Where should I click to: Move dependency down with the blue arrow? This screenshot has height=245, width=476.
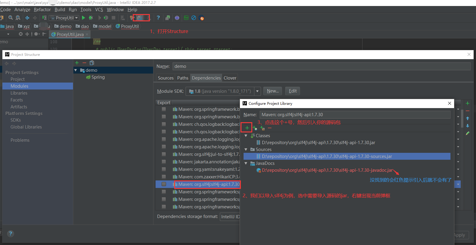[468, 126]
